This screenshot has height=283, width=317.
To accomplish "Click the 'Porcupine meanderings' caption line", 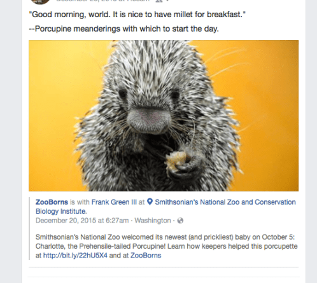I will [123, 29].
